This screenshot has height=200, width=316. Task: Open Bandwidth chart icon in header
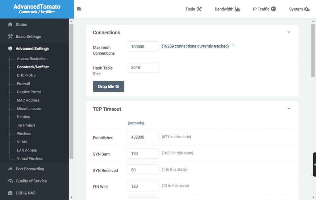(x=237, y=9)
